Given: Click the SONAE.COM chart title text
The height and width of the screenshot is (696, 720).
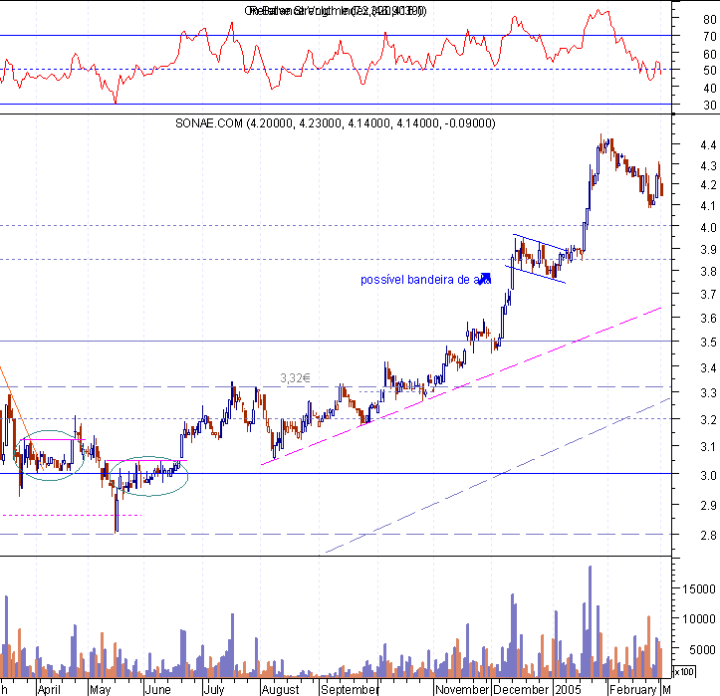Looking at the screenshot, I should tap(336, 123).
